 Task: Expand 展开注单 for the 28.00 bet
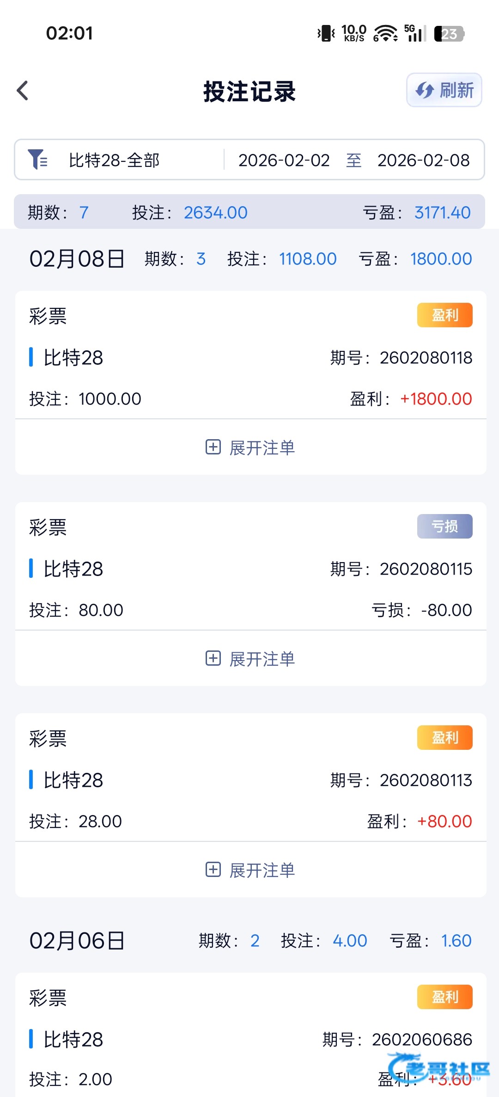pyautogui.click(x=262, y=870)
